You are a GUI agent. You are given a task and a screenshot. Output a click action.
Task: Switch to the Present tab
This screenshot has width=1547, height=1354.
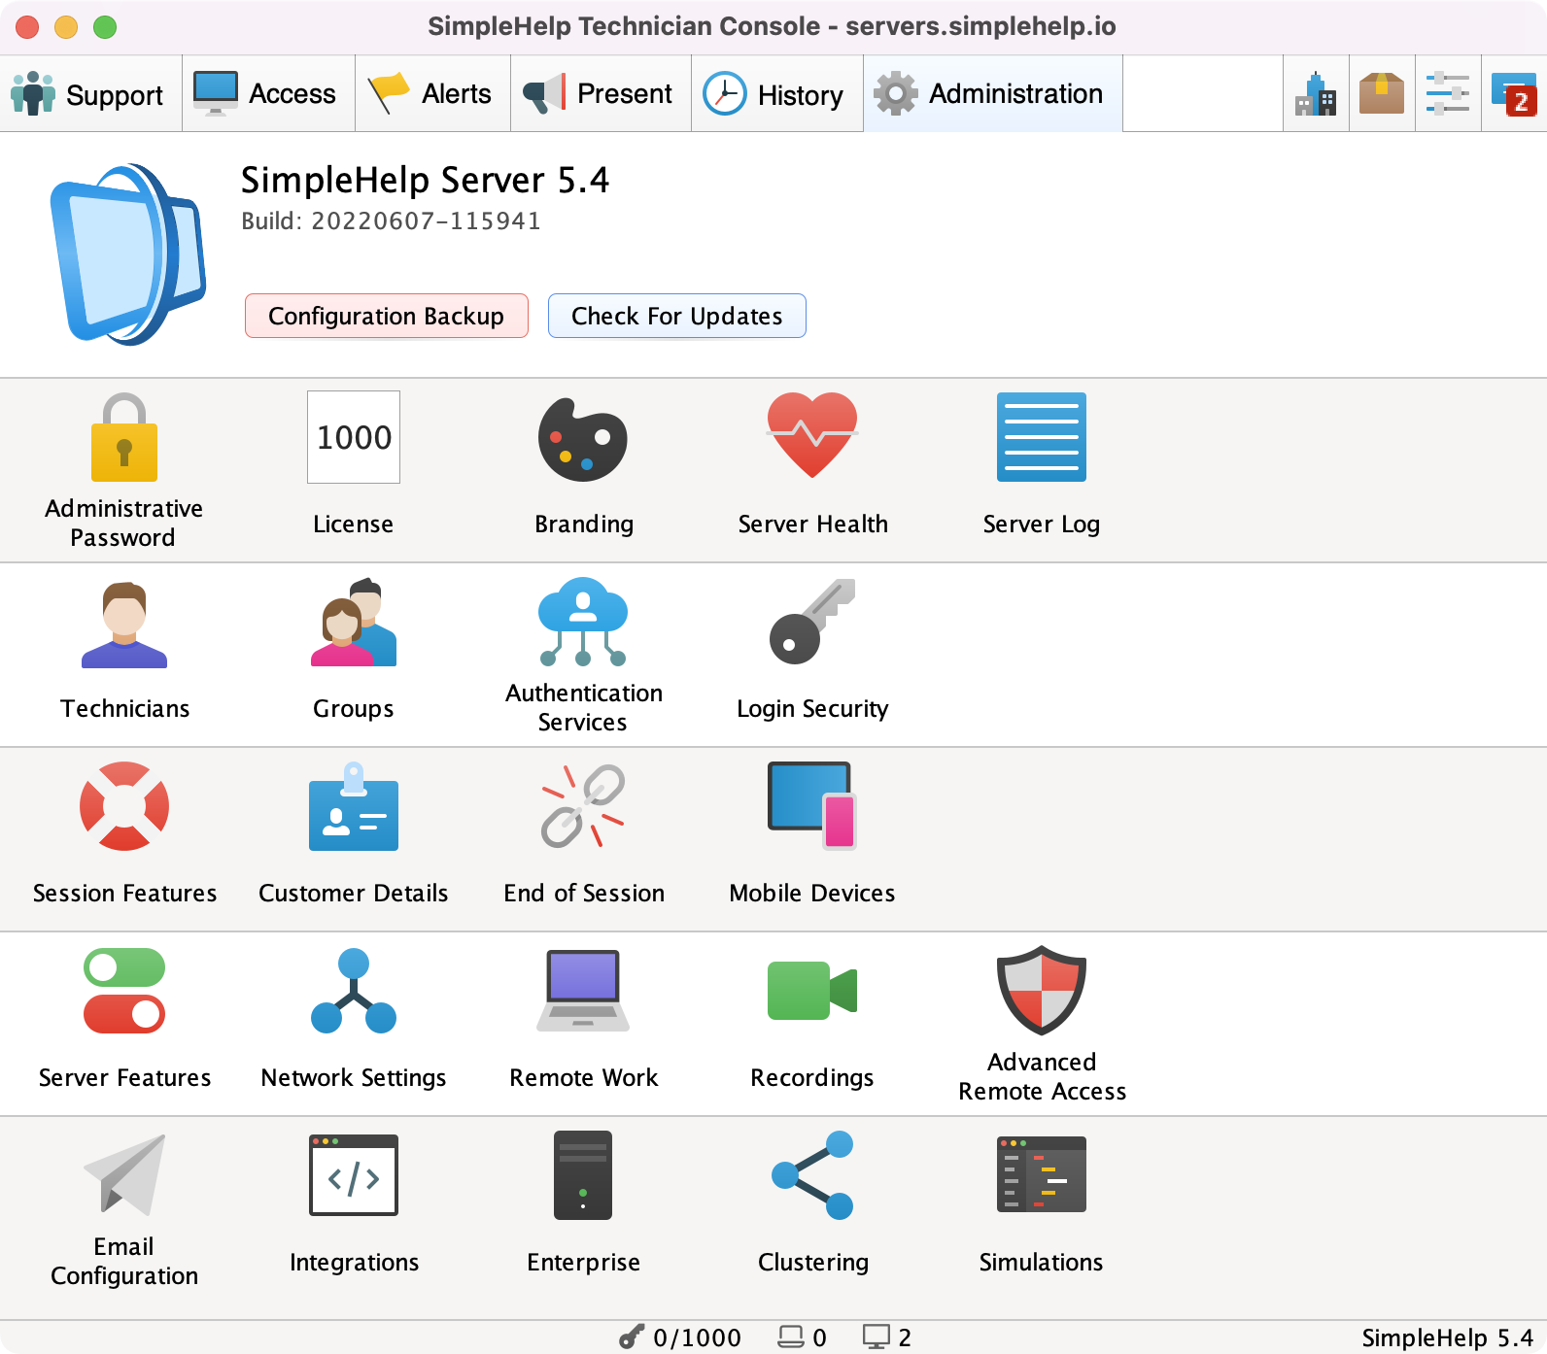(601, 94)
